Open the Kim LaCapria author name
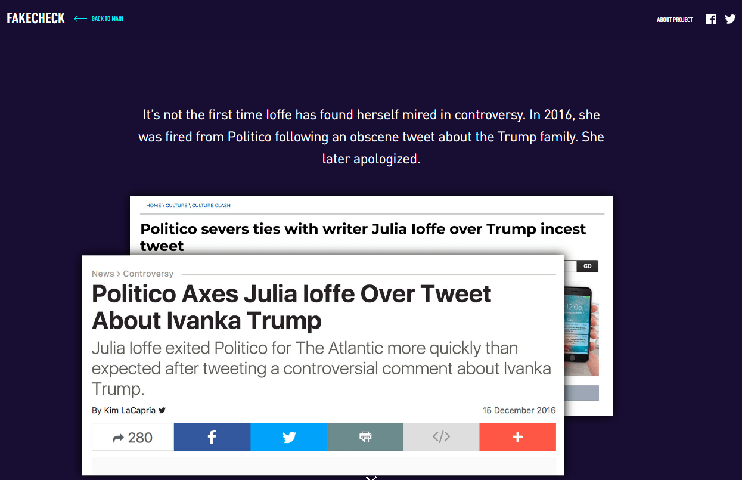 [130, 410]
